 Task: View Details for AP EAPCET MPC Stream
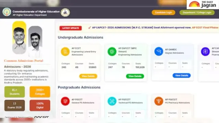point(135,76)
